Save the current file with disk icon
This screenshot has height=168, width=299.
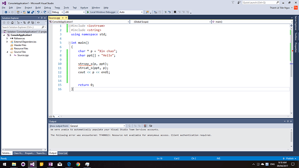pyautogui.click(x=29, y=12)
